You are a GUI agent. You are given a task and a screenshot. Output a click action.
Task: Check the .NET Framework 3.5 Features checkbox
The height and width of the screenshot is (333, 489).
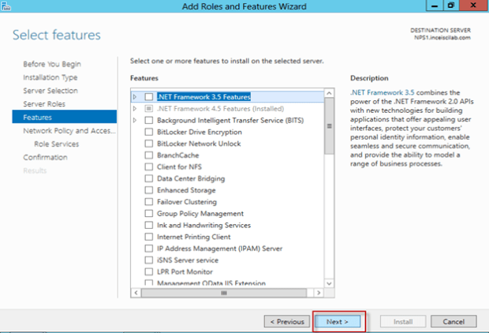149,97
